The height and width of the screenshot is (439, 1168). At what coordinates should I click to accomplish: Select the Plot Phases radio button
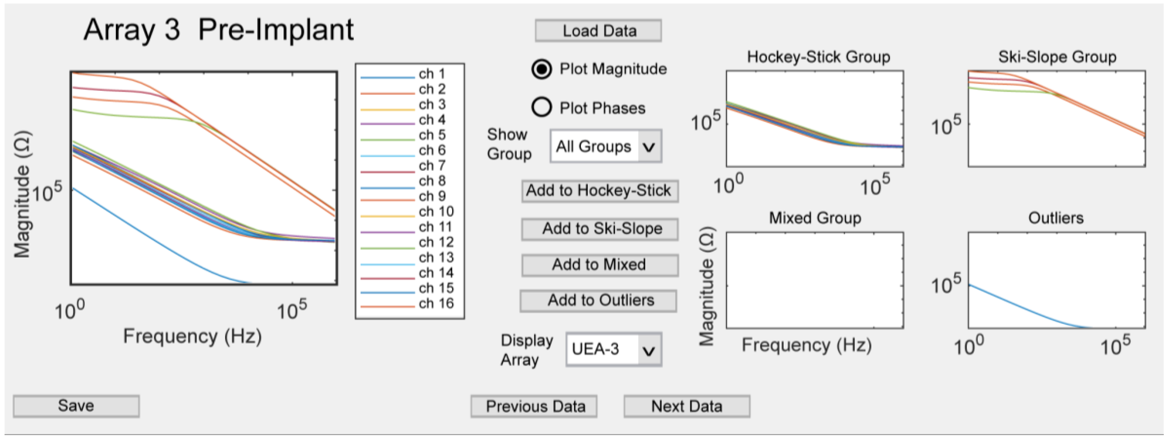tap(542, 108)
